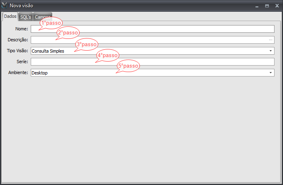Select the Desktop combo box value
Viewport: 283px width, 185px height.
tap(40, 73)
